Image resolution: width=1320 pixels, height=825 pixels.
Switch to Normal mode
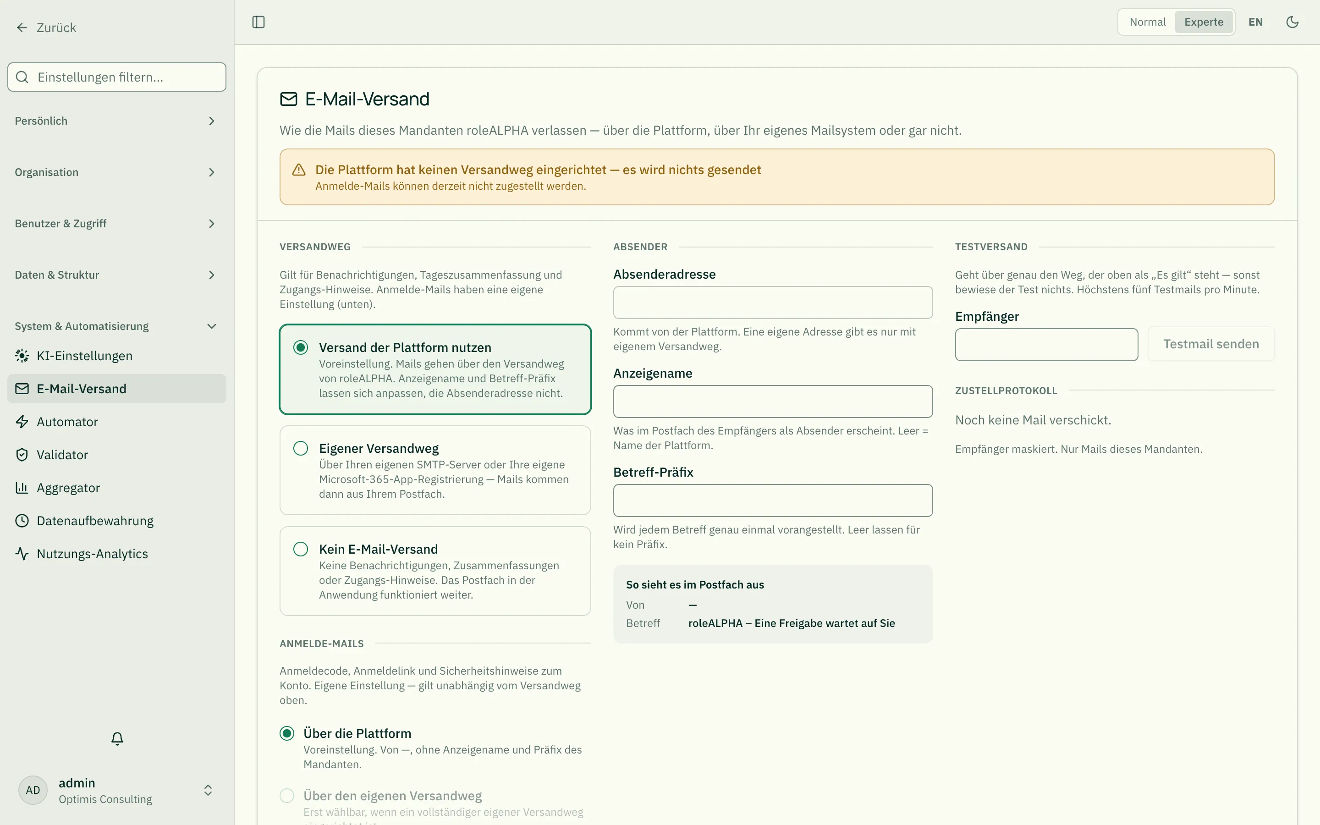pos(1147,22)
